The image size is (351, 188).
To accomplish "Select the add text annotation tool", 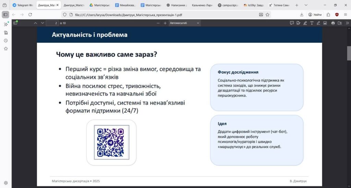I will (x=312, y=23).
